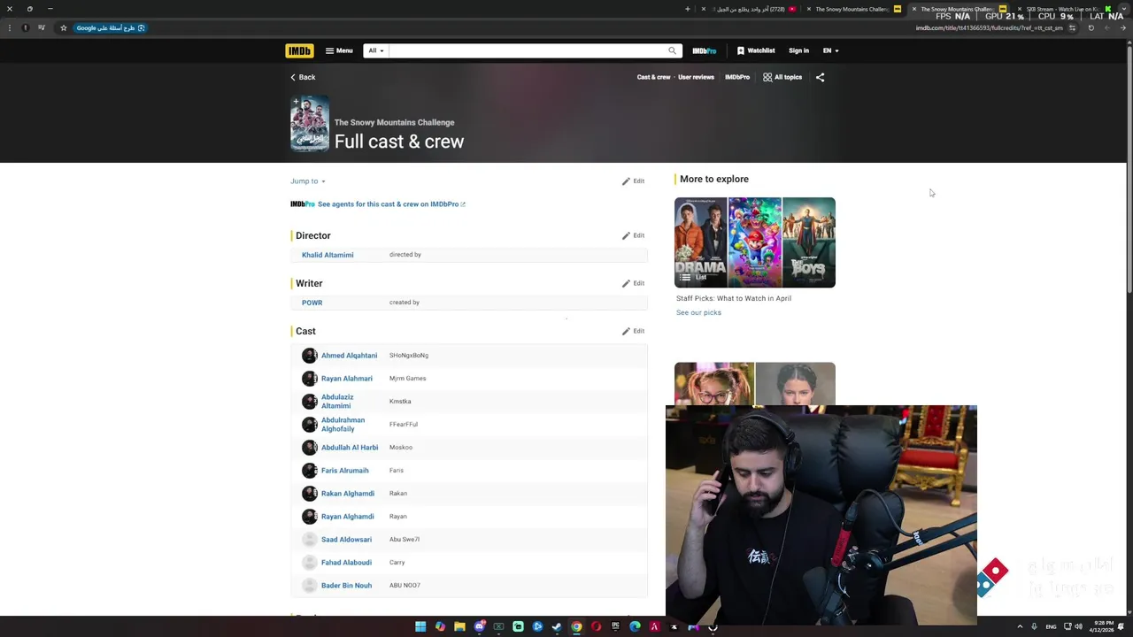1133x637 pixels.
Task: Click the character name FFearFFul
Action: tap(404, 425)
